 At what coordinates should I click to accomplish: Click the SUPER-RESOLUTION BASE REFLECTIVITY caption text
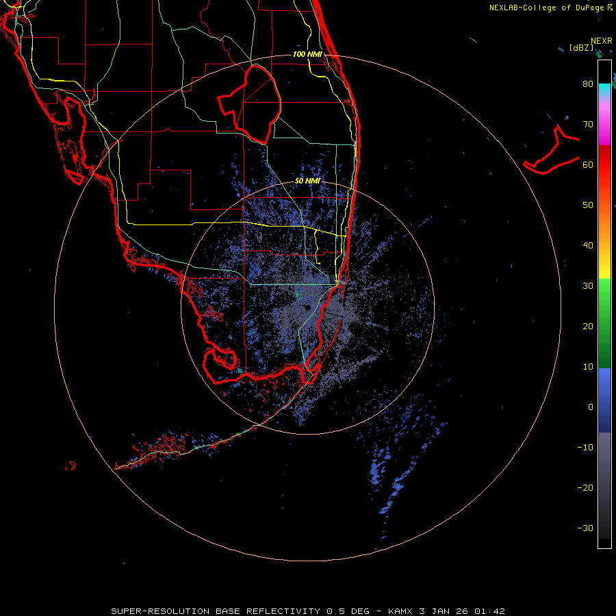(x=216, y=611)
